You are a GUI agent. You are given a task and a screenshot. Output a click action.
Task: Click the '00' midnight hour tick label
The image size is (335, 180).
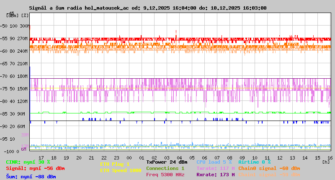(129, 158)
